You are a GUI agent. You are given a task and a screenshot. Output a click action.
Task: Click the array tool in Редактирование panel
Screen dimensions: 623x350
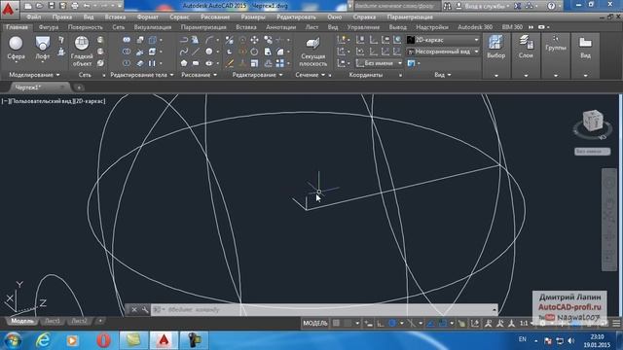280,63
